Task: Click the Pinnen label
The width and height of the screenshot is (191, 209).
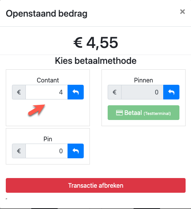Action: (144, 80)
